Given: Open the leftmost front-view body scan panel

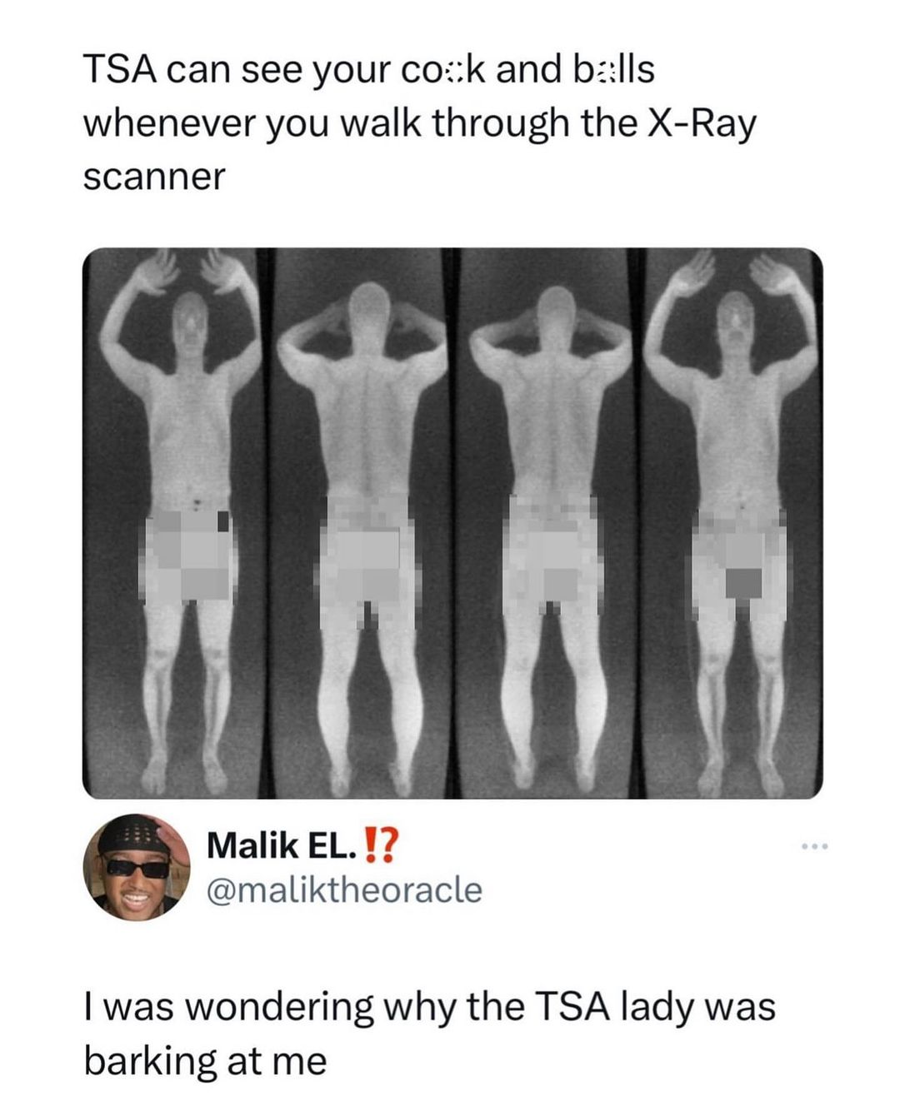Looking at the screenshot, I should [177, 523].
